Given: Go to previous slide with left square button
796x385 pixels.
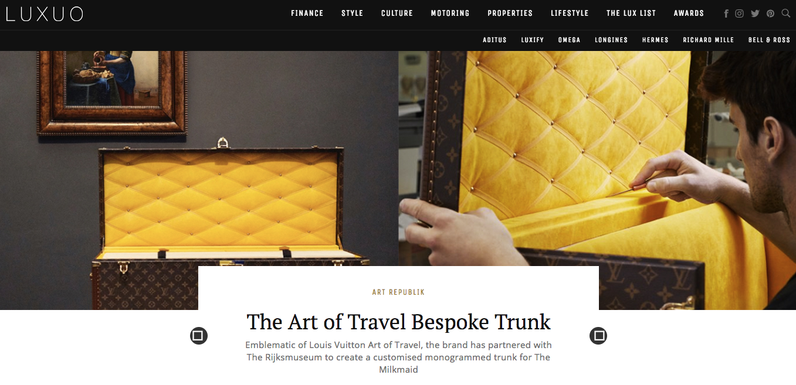Looking at the screenshot, I should (x=199, y=336).
